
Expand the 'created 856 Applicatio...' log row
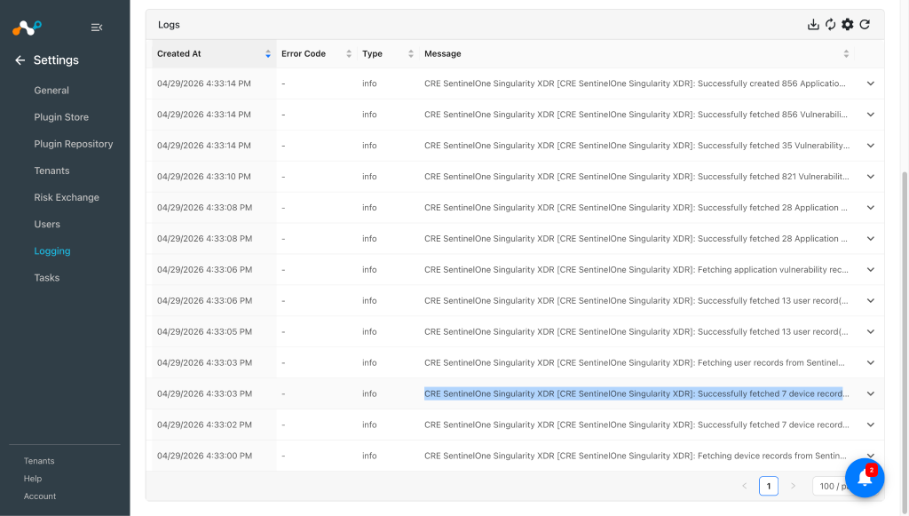tap(870, 83)
